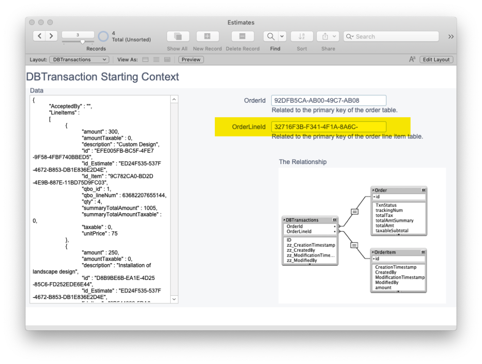Create a New Record
The image size is (482, 364).
pyautogui.click(x=207, y=36)
